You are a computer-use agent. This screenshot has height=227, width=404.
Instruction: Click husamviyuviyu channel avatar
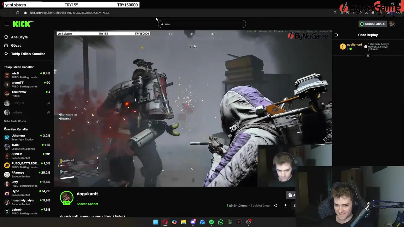[x=7, y=202]
